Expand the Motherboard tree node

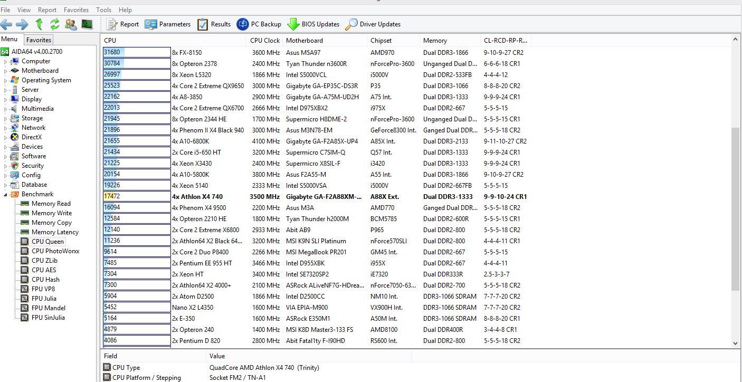point(6,71)
